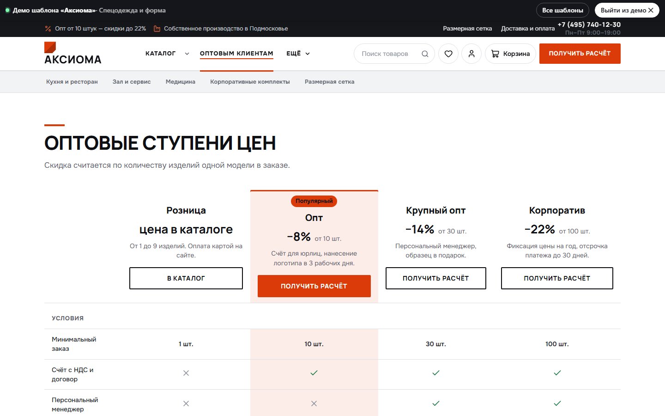Click the Опт от 10 штук promo text

click(x=100, y=29)
